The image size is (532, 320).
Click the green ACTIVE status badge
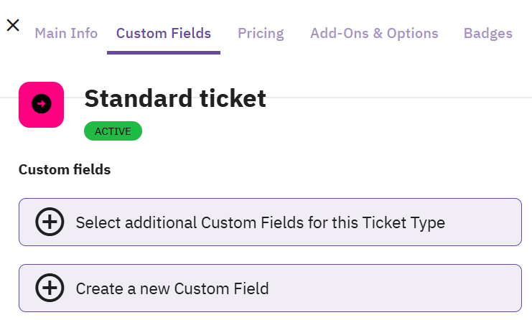click(113, 131)
